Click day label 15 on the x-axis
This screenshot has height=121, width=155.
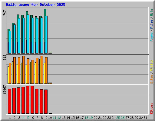(x=73, y=118)
